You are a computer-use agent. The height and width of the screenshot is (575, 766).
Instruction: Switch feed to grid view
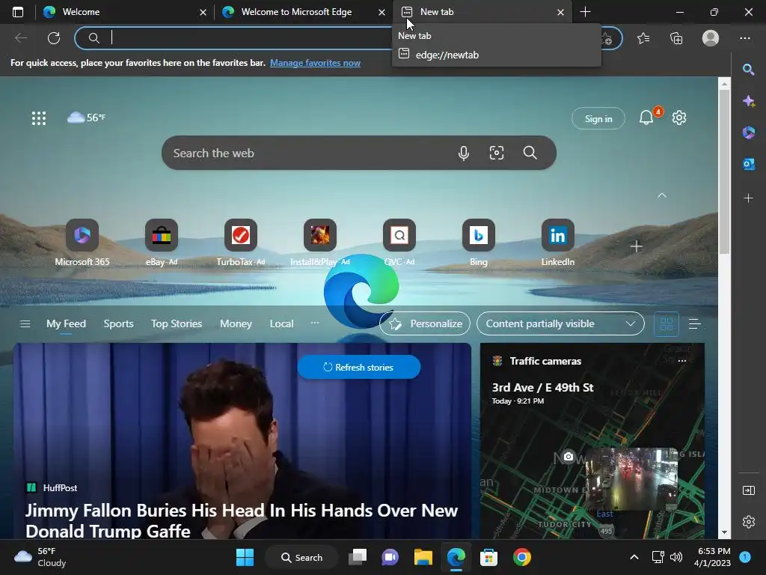tap(667, 323)
